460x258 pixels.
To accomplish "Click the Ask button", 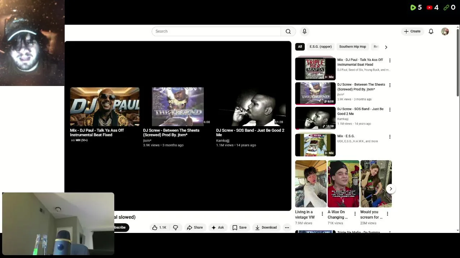I will click(218, 228).
